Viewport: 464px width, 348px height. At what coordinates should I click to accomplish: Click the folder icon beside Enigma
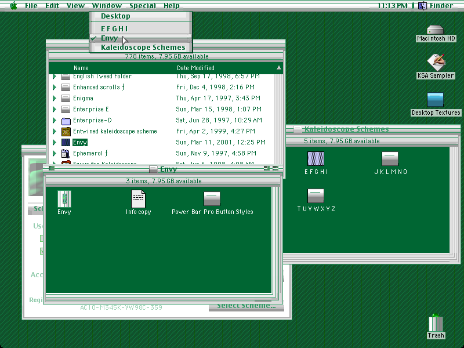coord(66,98)
